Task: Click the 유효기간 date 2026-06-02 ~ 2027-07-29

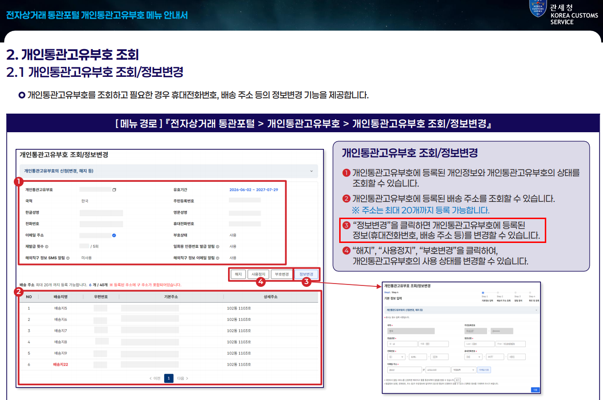Action: (254, 189)
